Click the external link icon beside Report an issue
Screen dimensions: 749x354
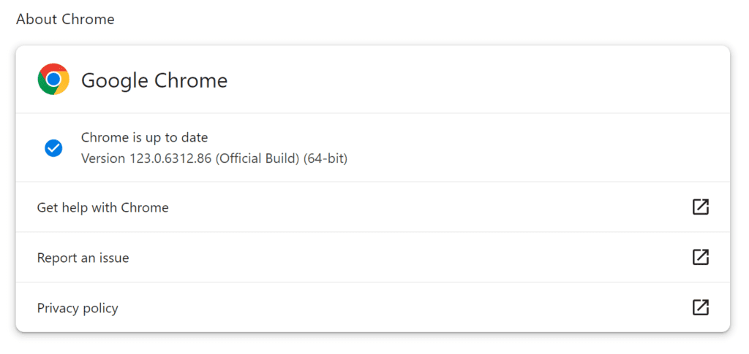pos(700,257)
